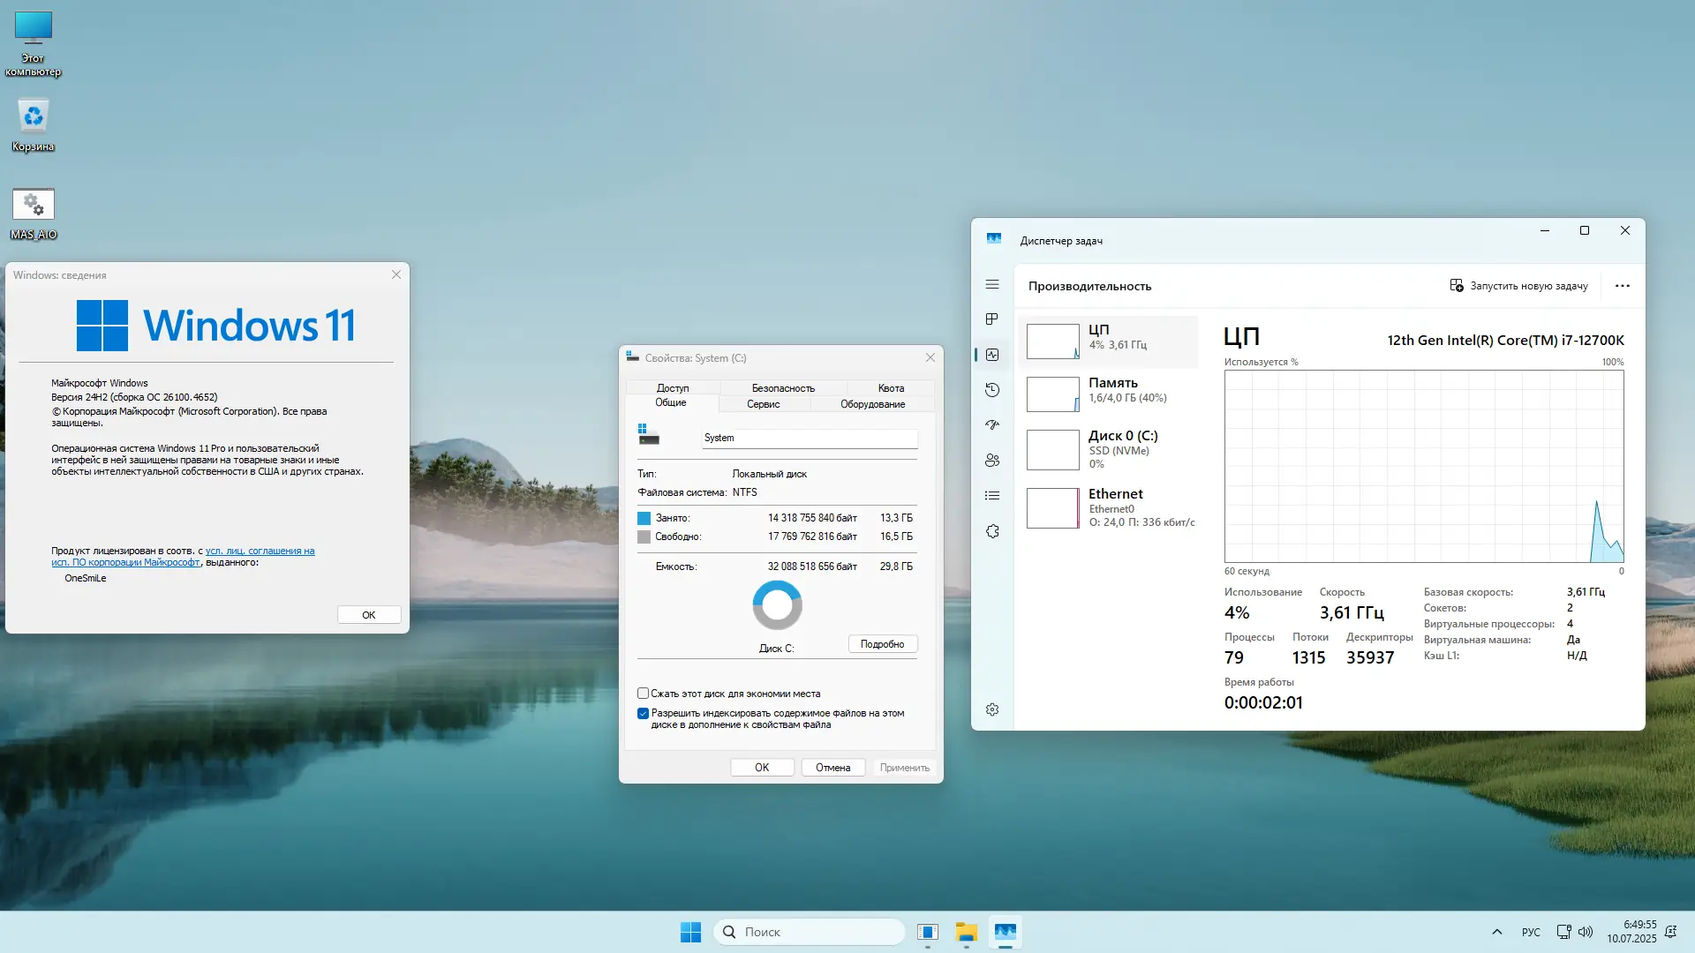Open File Explorer from taskbar
Image resolution: width=1695 pixels, height=953 pixels.
966,932
